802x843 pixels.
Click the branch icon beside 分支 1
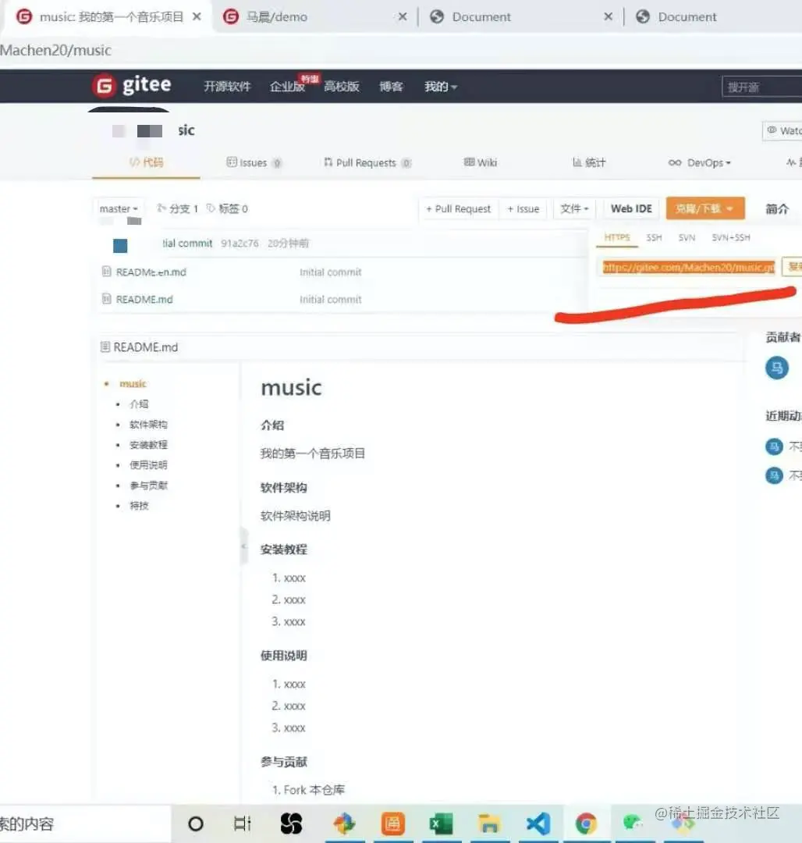click(161, 208)
